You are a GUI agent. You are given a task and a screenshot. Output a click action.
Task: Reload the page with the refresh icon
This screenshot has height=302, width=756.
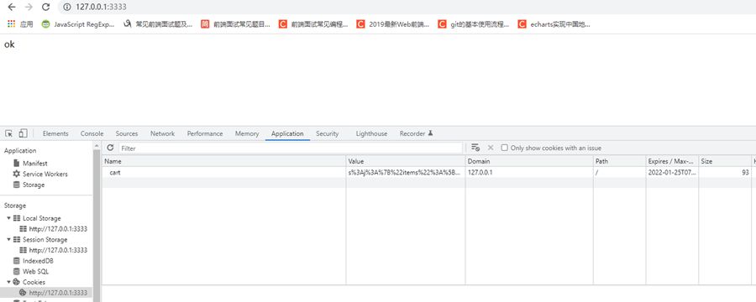pyautogui.click(x=46, y=7)
